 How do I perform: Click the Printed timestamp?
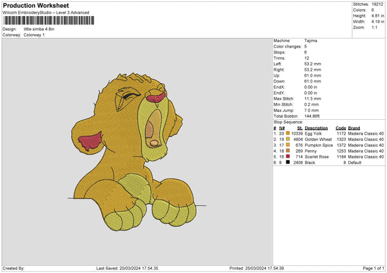coord(257,268)
